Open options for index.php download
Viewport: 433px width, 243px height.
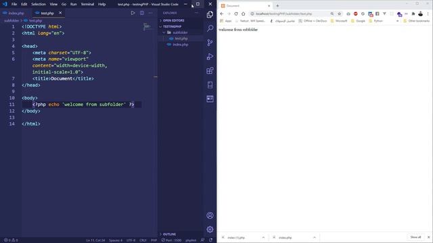[314, 238]
